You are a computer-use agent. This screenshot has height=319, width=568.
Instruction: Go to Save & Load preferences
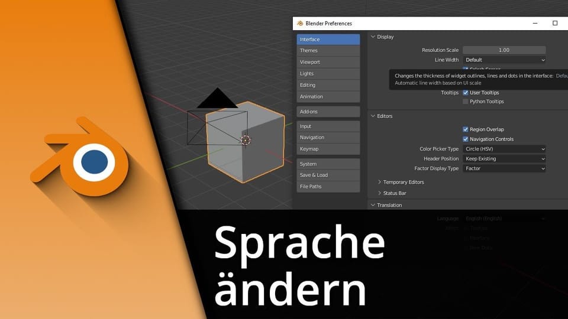[x=328, y=175]
